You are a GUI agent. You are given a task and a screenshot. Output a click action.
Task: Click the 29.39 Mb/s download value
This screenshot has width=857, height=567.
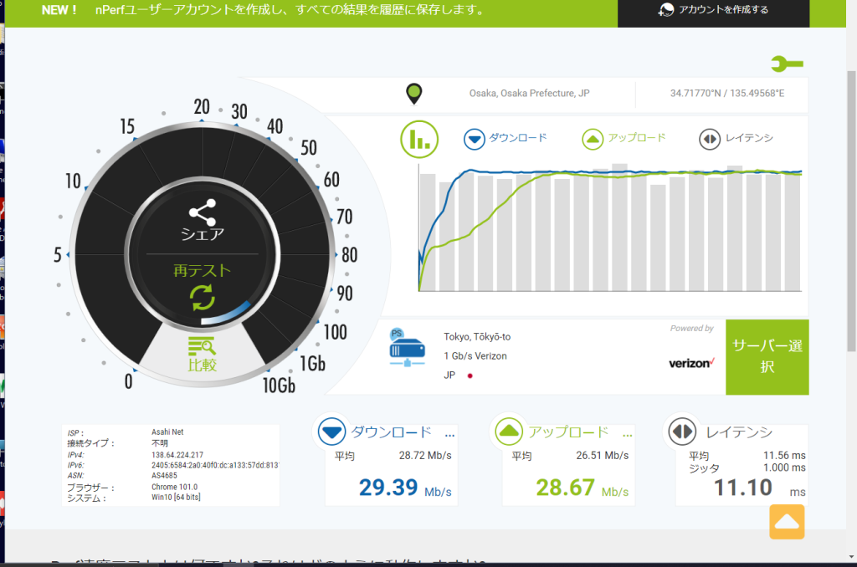point(405,488)
